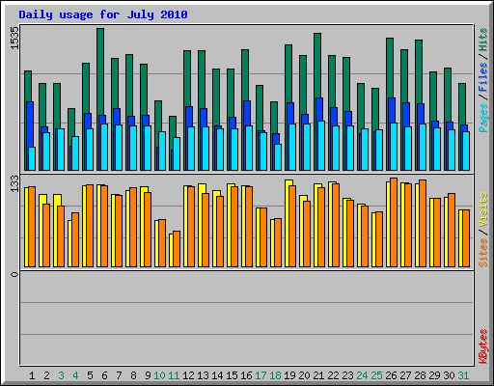494x386 pixels.
Task: Click the cyan Pages bar for day 21
Action: [321, 146]
